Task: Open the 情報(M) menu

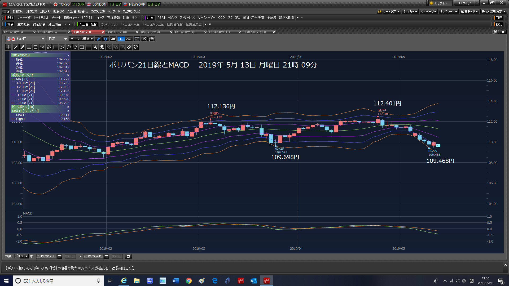Action: pyautogui.click(x=18, y=11)
